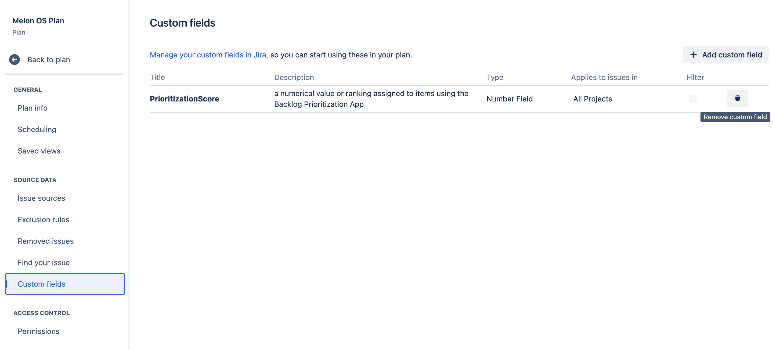
Task: Click the back arrow icon
Action: click(15, 60)
